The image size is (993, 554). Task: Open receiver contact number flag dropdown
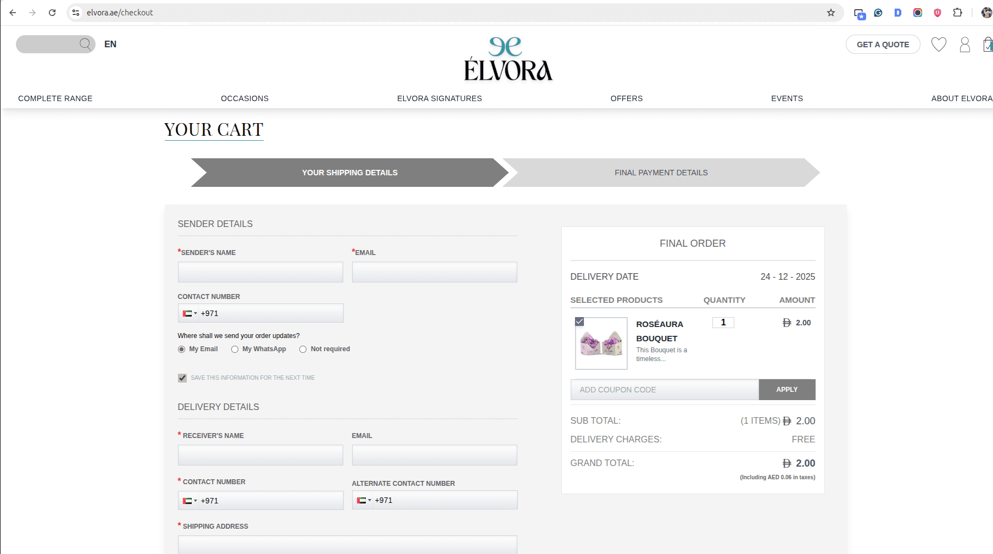(189, 500)
